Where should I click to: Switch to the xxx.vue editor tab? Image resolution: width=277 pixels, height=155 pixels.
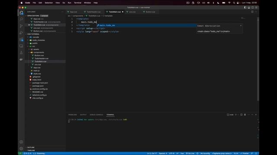point(132,12)
